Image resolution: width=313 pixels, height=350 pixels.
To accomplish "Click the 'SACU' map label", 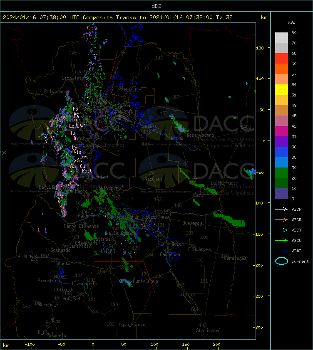I will click(x=246, y=127).
